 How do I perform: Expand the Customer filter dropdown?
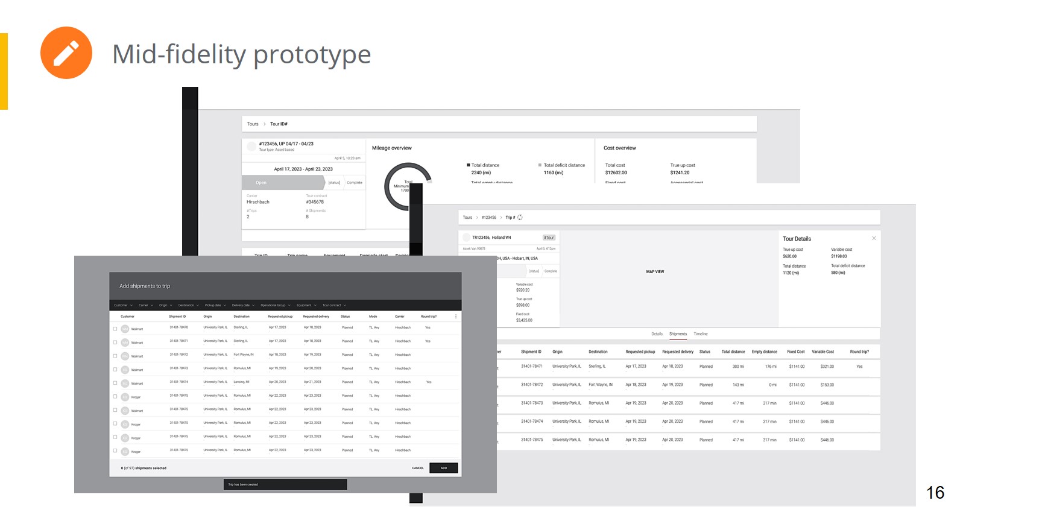[123, 305]
